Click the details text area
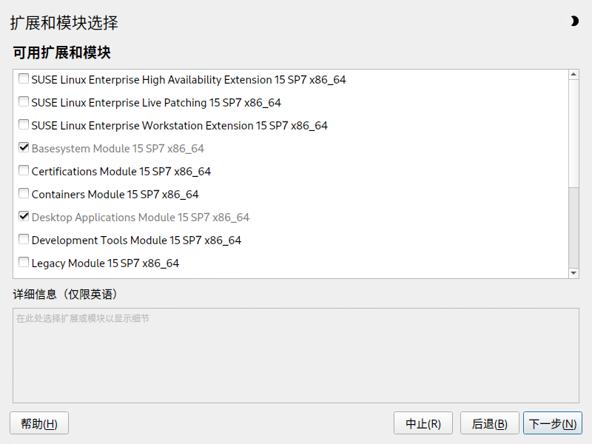The image size is (592, 444). [296, 355]
